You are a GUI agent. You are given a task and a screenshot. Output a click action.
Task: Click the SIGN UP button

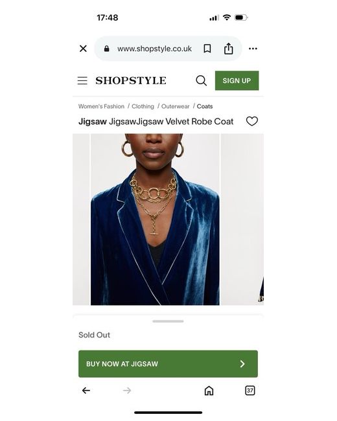(237, 80)
